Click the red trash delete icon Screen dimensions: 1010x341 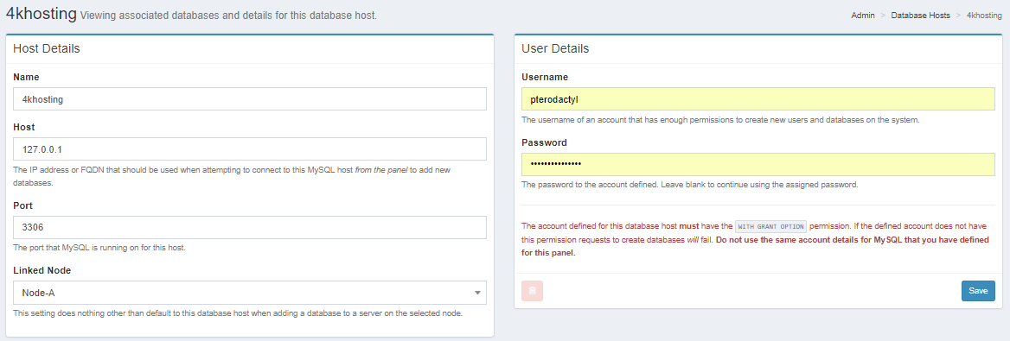[532, 291]
